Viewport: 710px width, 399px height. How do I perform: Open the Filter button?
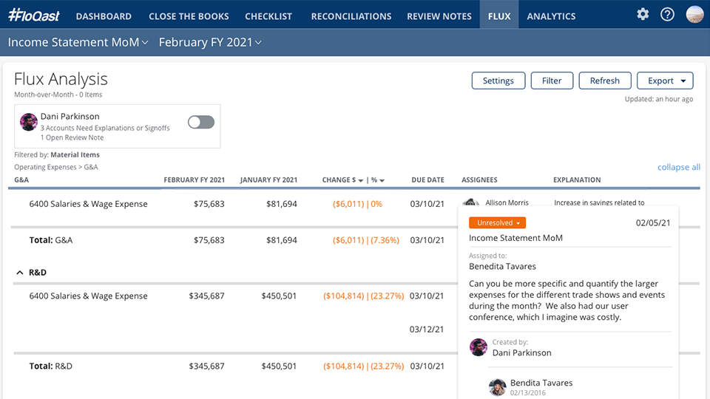tap(552, 81)
